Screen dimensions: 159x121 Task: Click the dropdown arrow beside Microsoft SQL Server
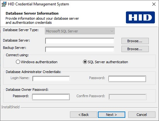click(x=112, y=31)
